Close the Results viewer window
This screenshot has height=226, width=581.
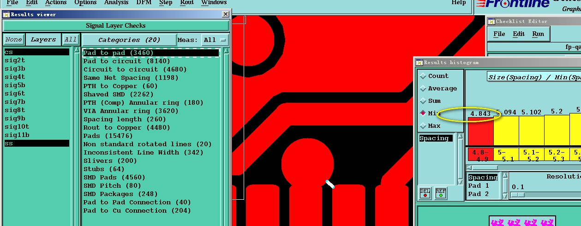click(x=225, y=14)
